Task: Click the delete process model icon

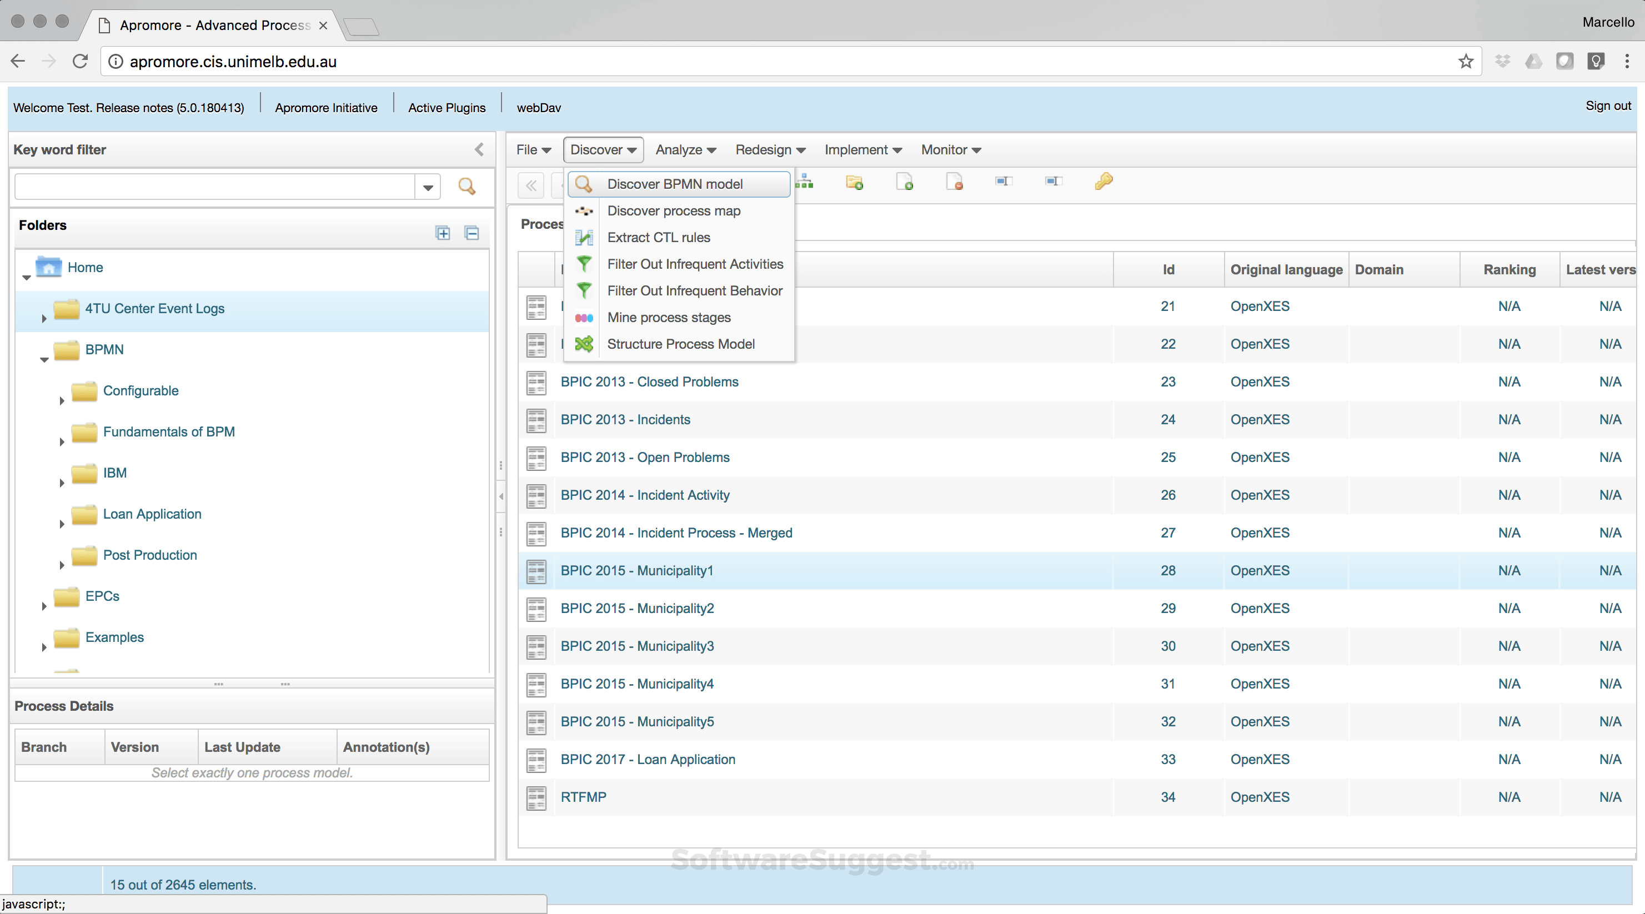Action: (x=955, y=182)
